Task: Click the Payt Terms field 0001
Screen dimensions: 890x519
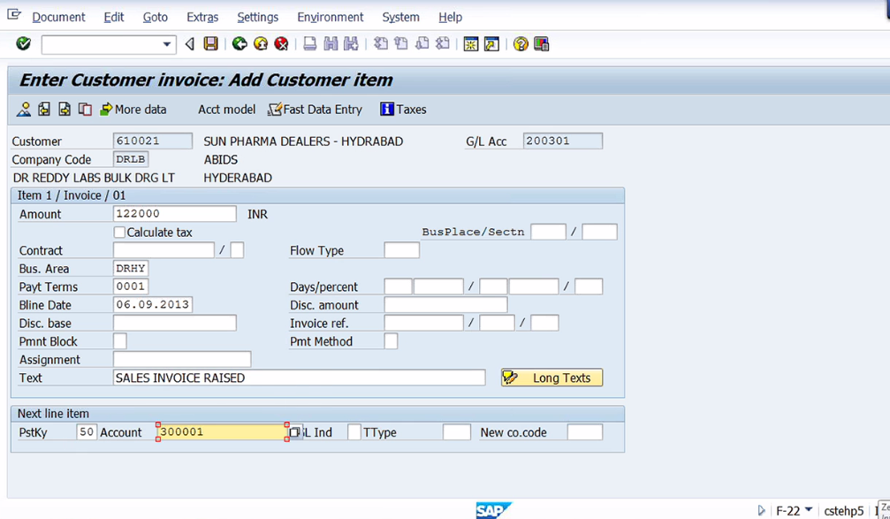Action: point(131,286)
